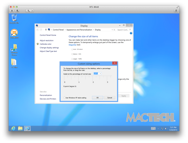The width and height of the screenshot is (188, 143).
Task: Click the Search Control Panel field
Action: [123, 30]
